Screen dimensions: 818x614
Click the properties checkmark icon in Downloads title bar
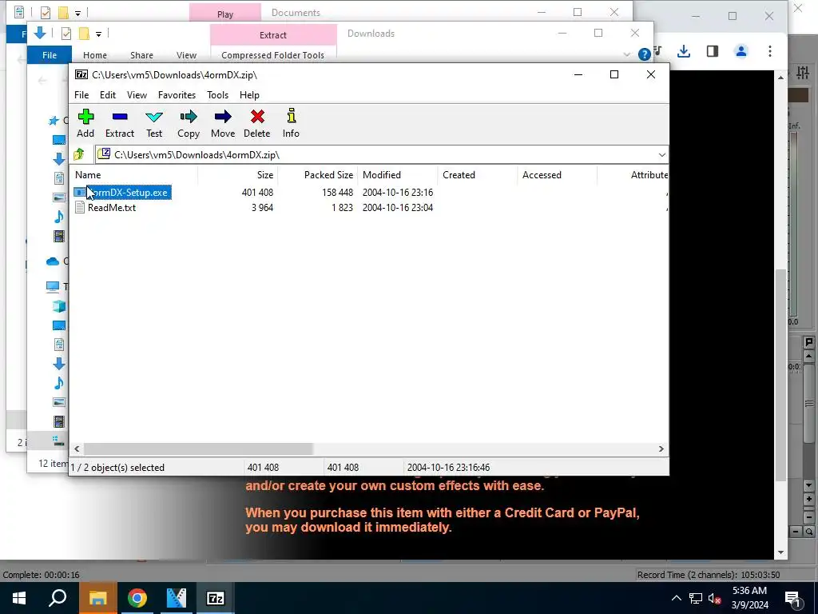pos(66,34)
